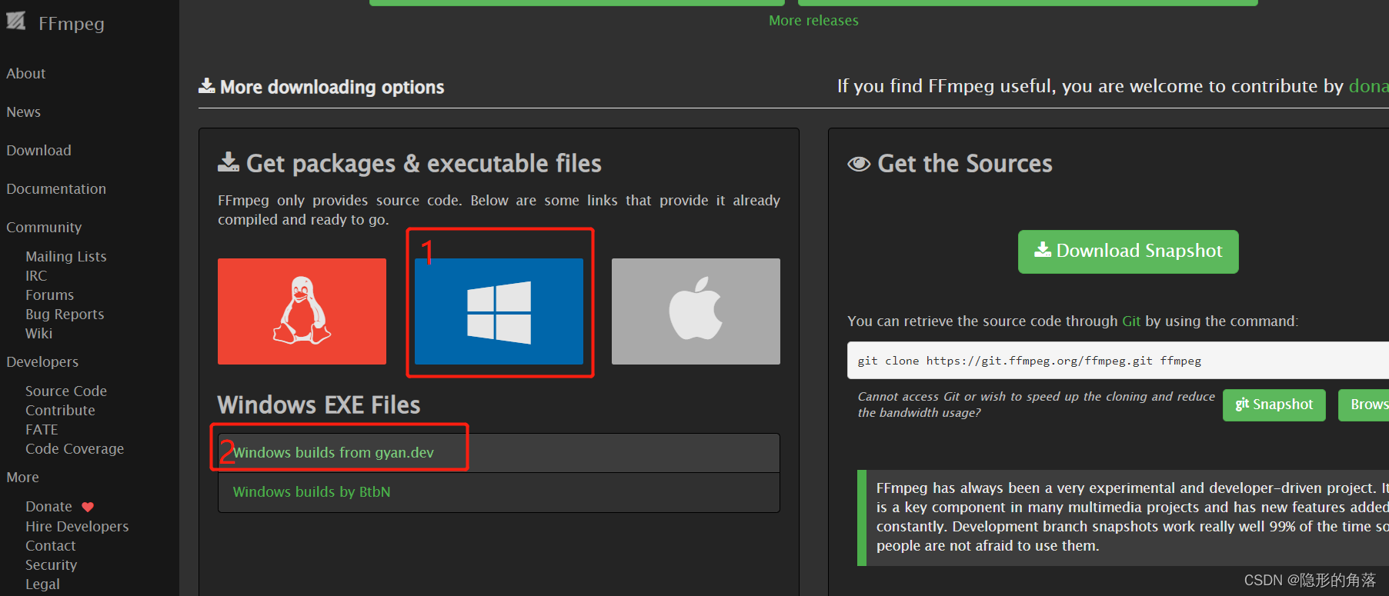Open the IRC link
Viewport: 1389px width, 596px height.
coord(36,275)
